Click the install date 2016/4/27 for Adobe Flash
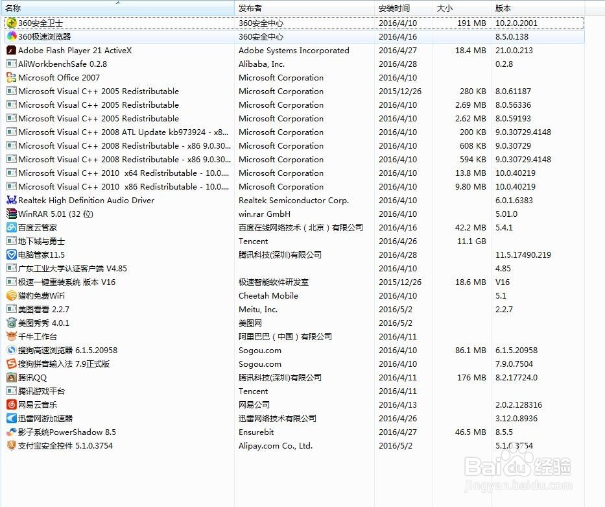 point(397,50)
